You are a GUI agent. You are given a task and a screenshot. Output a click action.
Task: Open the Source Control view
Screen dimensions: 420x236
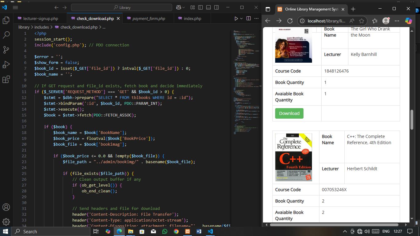(6, 50)
